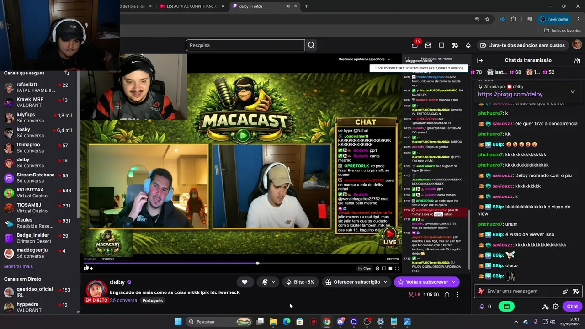Click Bits: -5% button

[299, 282]
